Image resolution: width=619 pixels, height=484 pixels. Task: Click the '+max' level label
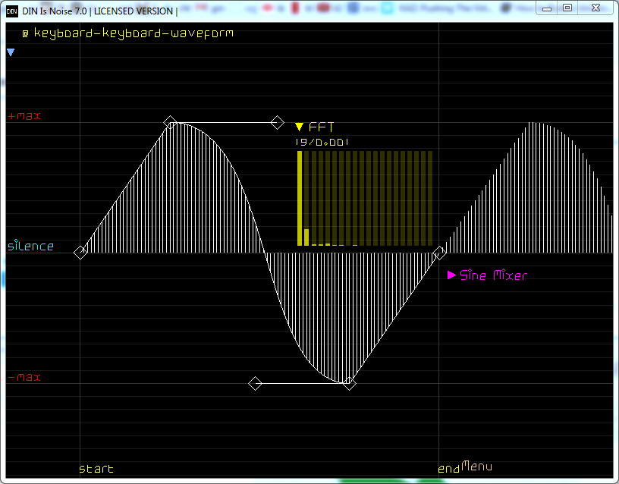(24, 116)
